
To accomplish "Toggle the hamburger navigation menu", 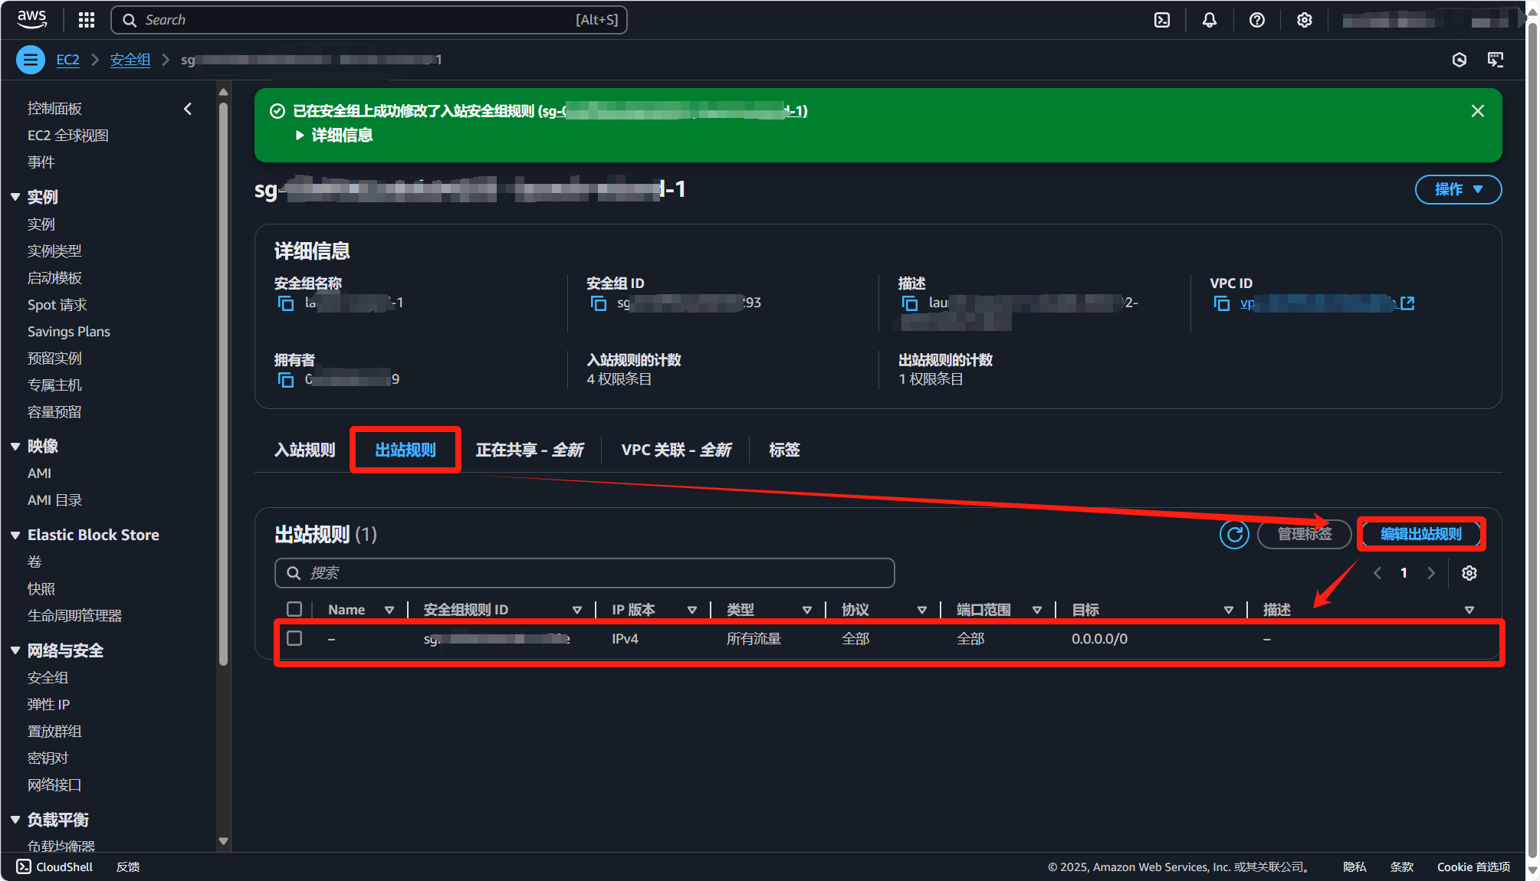I will click(x=31, y=60).
